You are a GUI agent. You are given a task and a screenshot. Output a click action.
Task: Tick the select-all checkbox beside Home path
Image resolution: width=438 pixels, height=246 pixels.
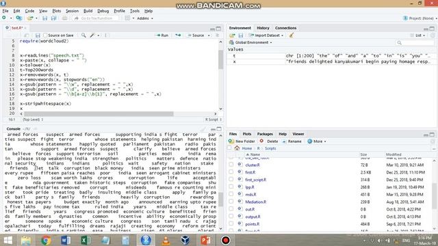[x=230, y=148]
